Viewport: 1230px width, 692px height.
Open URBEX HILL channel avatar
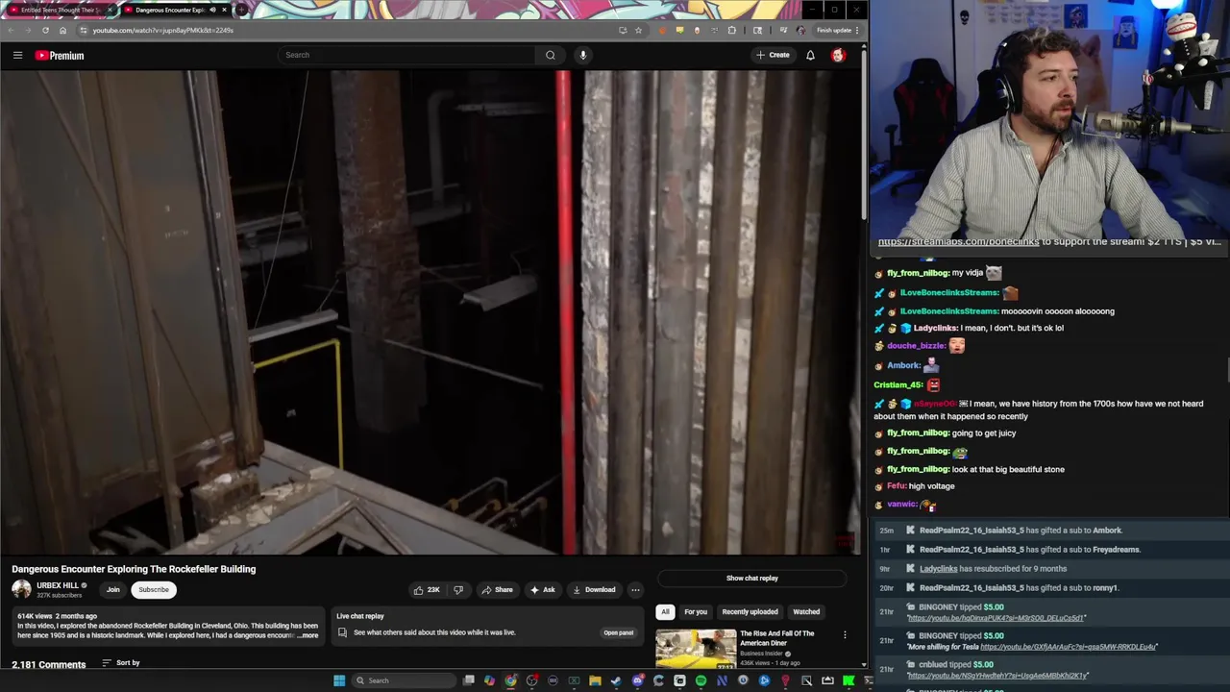[21, 589]
